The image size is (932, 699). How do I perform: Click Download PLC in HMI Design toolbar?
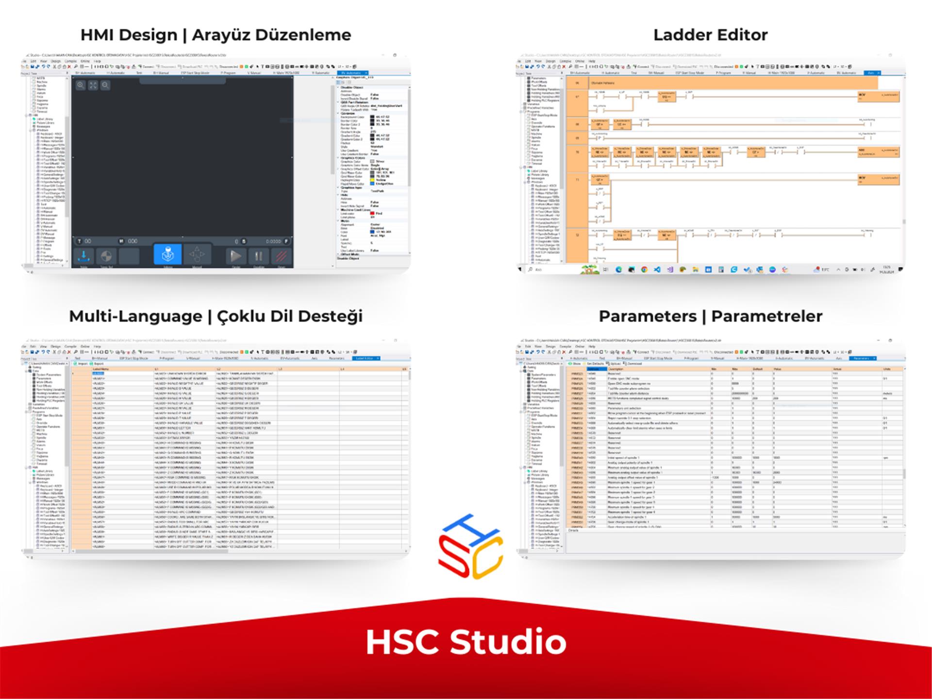click(189, 67)
